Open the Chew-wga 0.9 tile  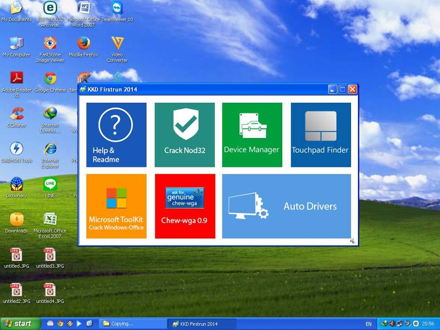pos(185,206)
